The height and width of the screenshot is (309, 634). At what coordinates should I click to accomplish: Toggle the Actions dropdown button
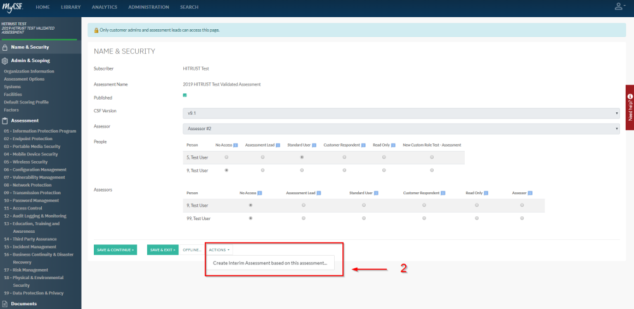[x=219, y=250]
